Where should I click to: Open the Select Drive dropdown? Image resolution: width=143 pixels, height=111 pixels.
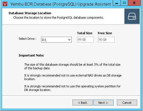click(x=56, y=40)
